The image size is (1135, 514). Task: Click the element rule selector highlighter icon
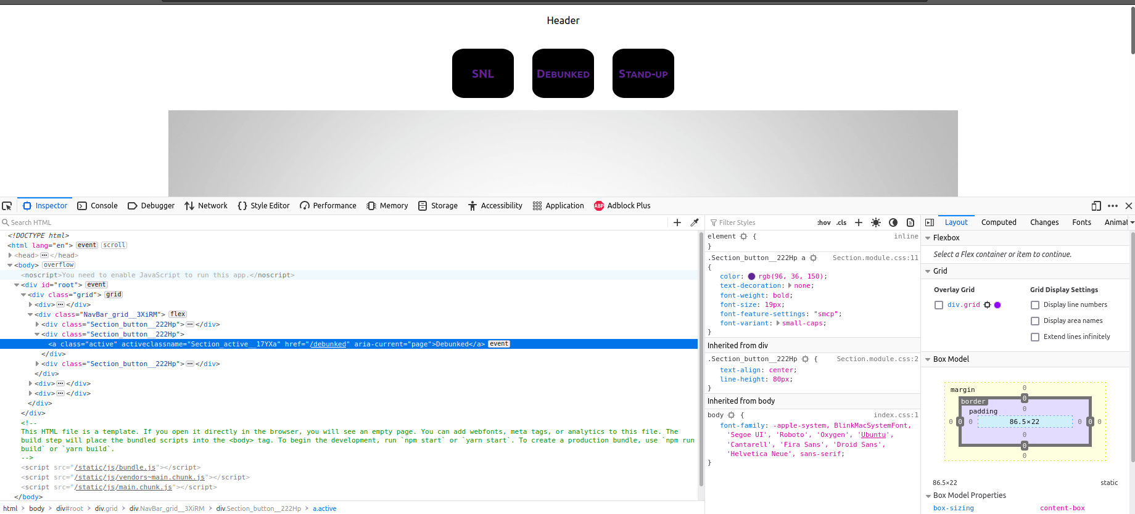click(x=744, y=237)
